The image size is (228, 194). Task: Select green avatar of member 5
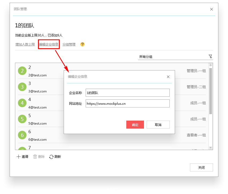[22, 119]
